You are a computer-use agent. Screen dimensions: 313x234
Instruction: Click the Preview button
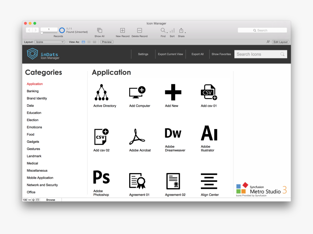[x=107, y=42]
